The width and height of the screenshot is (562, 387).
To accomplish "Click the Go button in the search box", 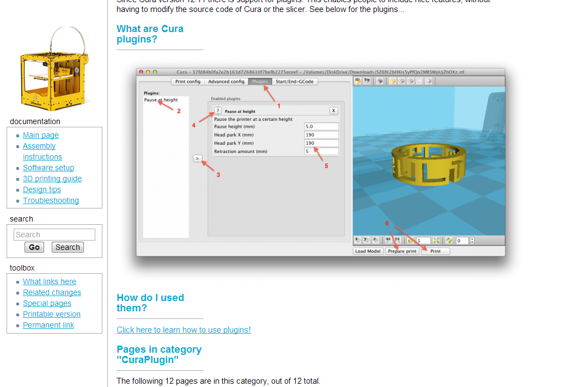I will pos(34,247).
